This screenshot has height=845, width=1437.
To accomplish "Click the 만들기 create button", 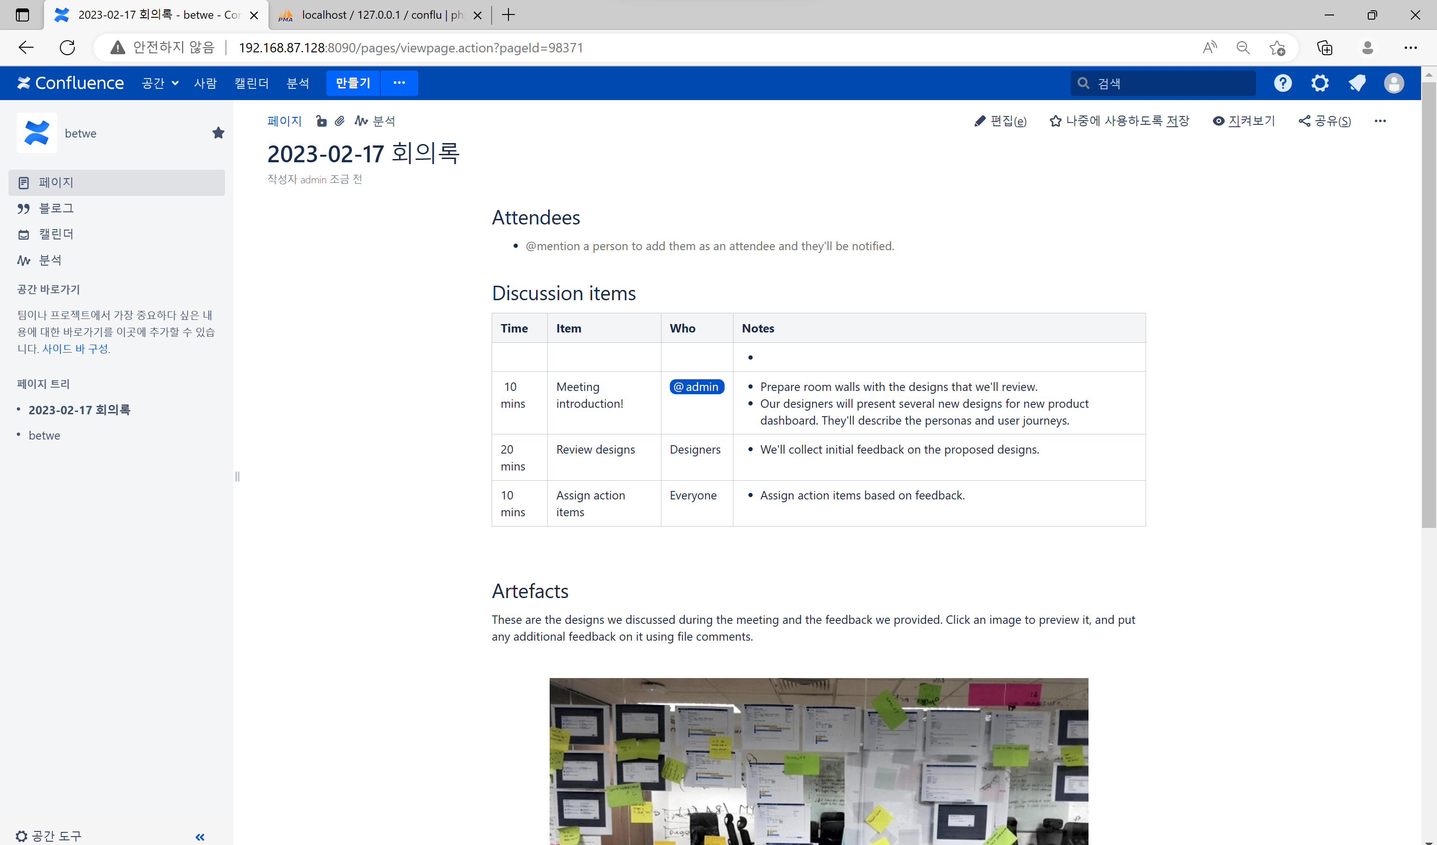I will 353,83.
